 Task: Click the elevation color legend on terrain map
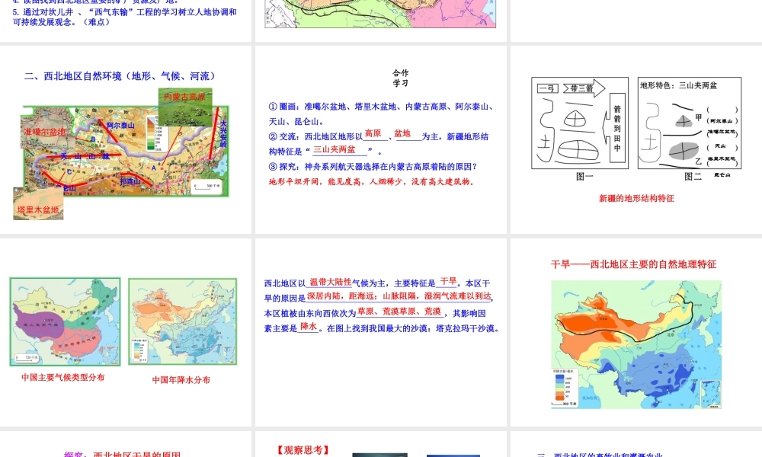click(152, 133)
